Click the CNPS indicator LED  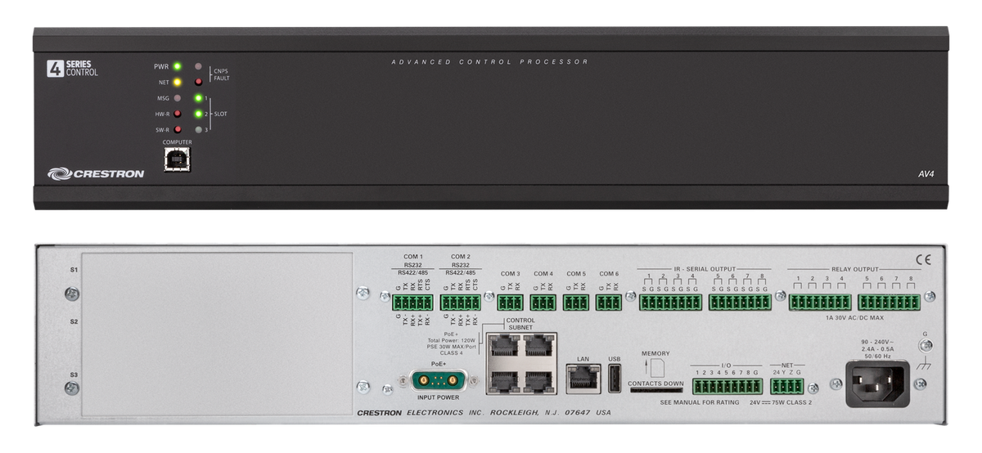(198, 66)
